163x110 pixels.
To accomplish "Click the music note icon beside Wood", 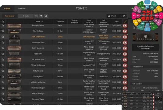I will [109, 16].
